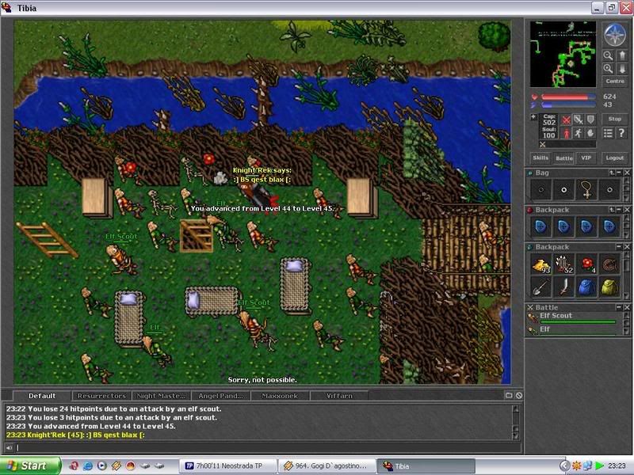Move minimap one floor up
This screenshot has width=634, height=475.
(x=622, y=55)
